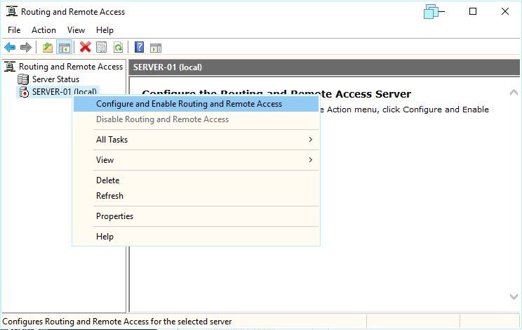Click the Forward arrow toolbar icon
Viewport: 522px width, 330px height.
(26, 47)
